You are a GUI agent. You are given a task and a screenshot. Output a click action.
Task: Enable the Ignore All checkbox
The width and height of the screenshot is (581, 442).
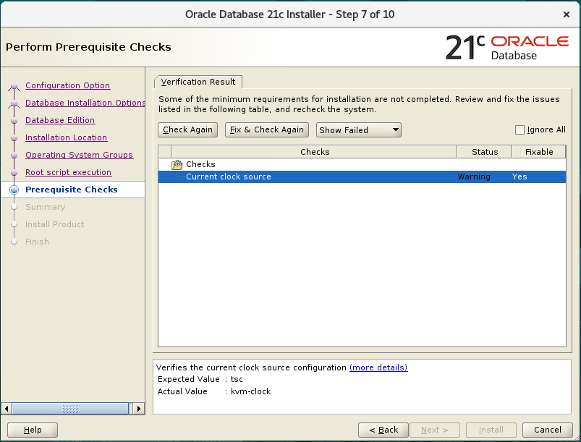coord(519,129)
